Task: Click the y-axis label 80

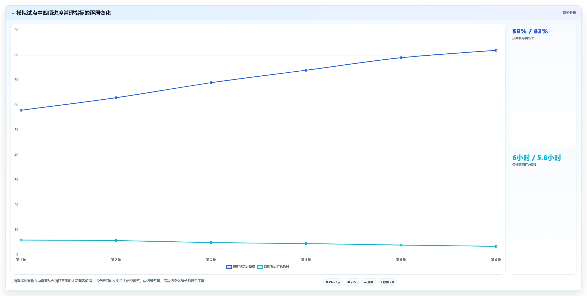Action: [x=16, y=55]
